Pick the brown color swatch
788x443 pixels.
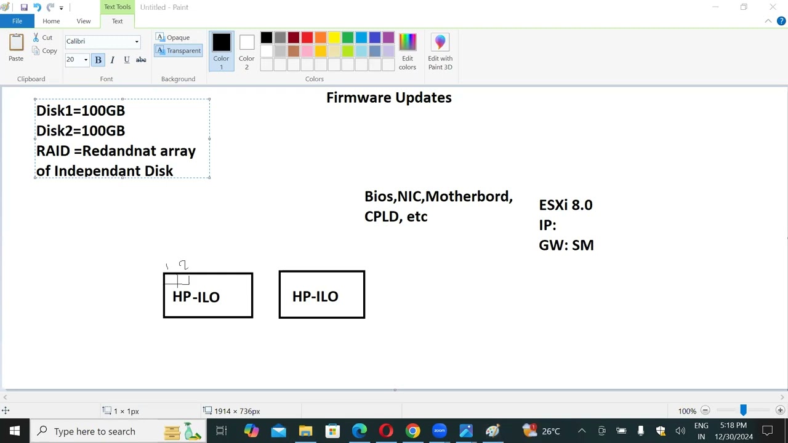(294, 51)
